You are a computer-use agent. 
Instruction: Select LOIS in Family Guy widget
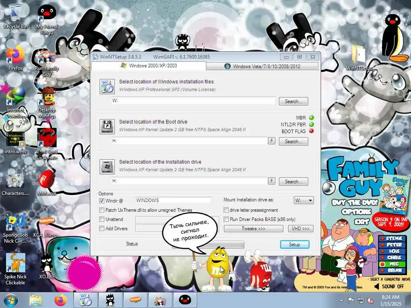392,251
